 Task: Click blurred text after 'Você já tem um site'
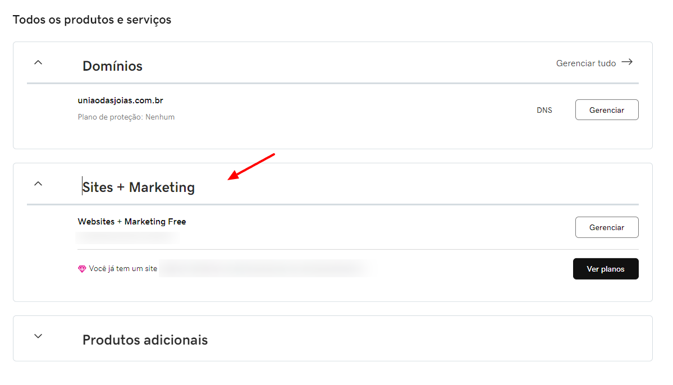click(x=264, y=269)
